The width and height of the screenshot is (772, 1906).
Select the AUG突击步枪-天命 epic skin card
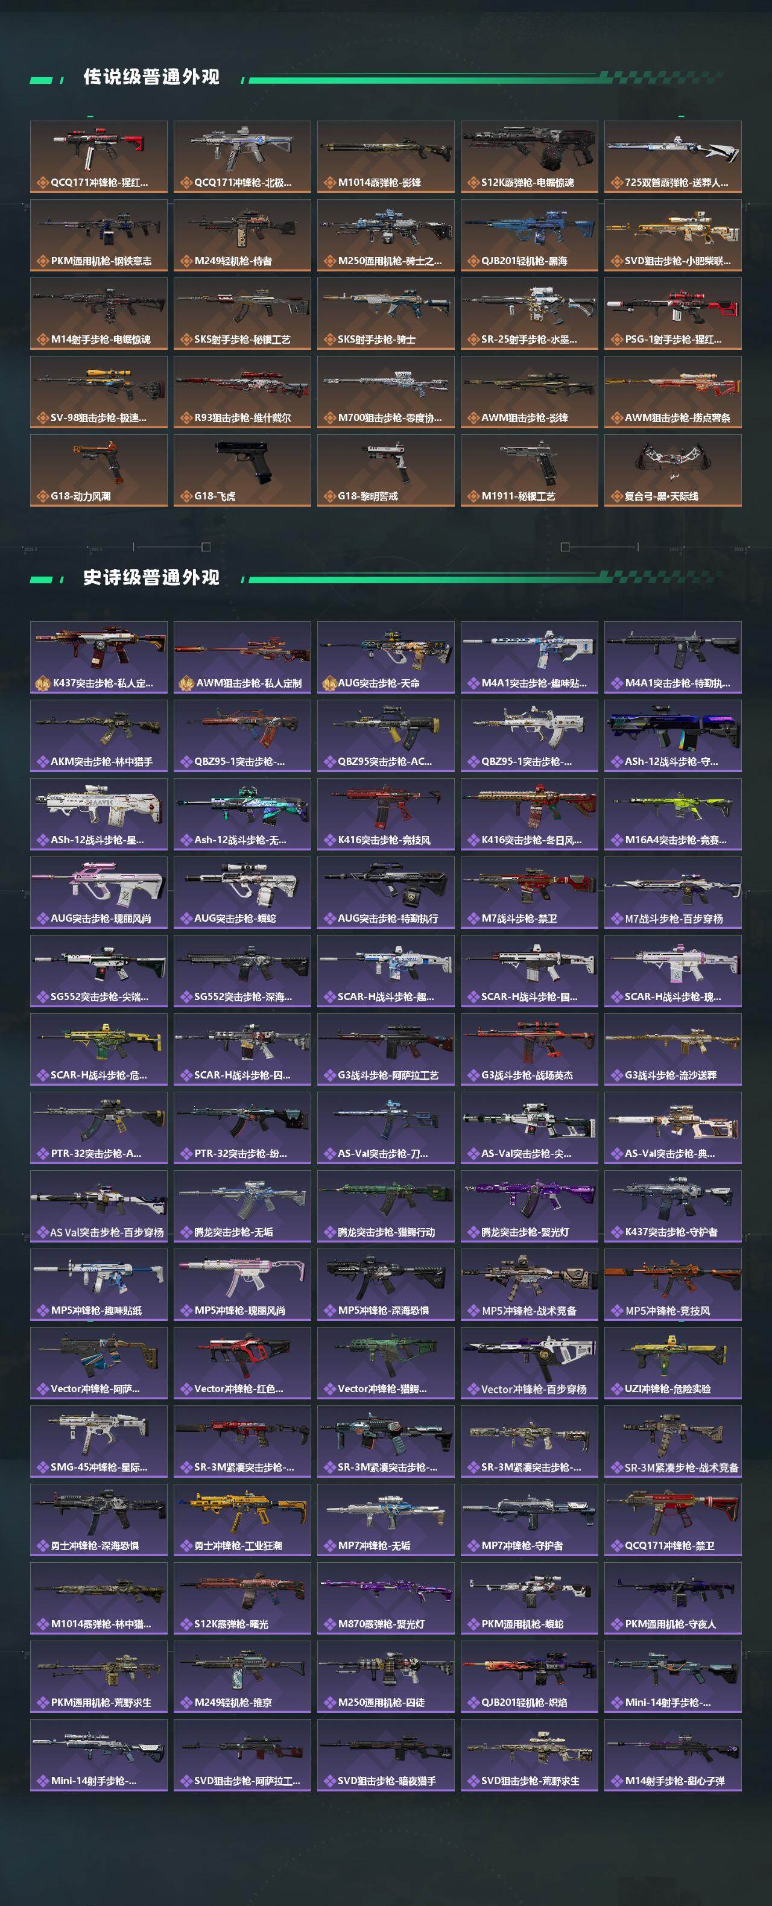385,657
